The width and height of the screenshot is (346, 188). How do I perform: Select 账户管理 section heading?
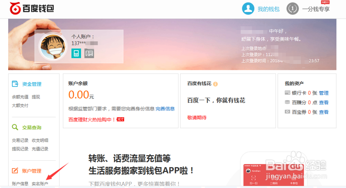point(32,171)
